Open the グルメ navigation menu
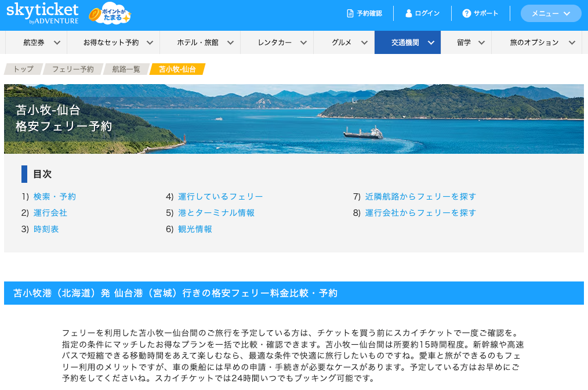Viewport: 588px width, 390px height. click(x=349, y=42)
